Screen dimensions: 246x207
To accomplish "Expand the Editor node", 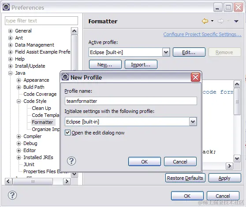I will coord(19,150).
